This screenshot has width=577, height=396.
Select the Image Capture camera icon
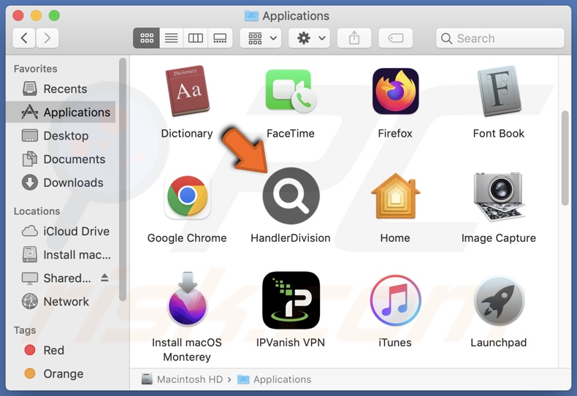coord(499,197)
